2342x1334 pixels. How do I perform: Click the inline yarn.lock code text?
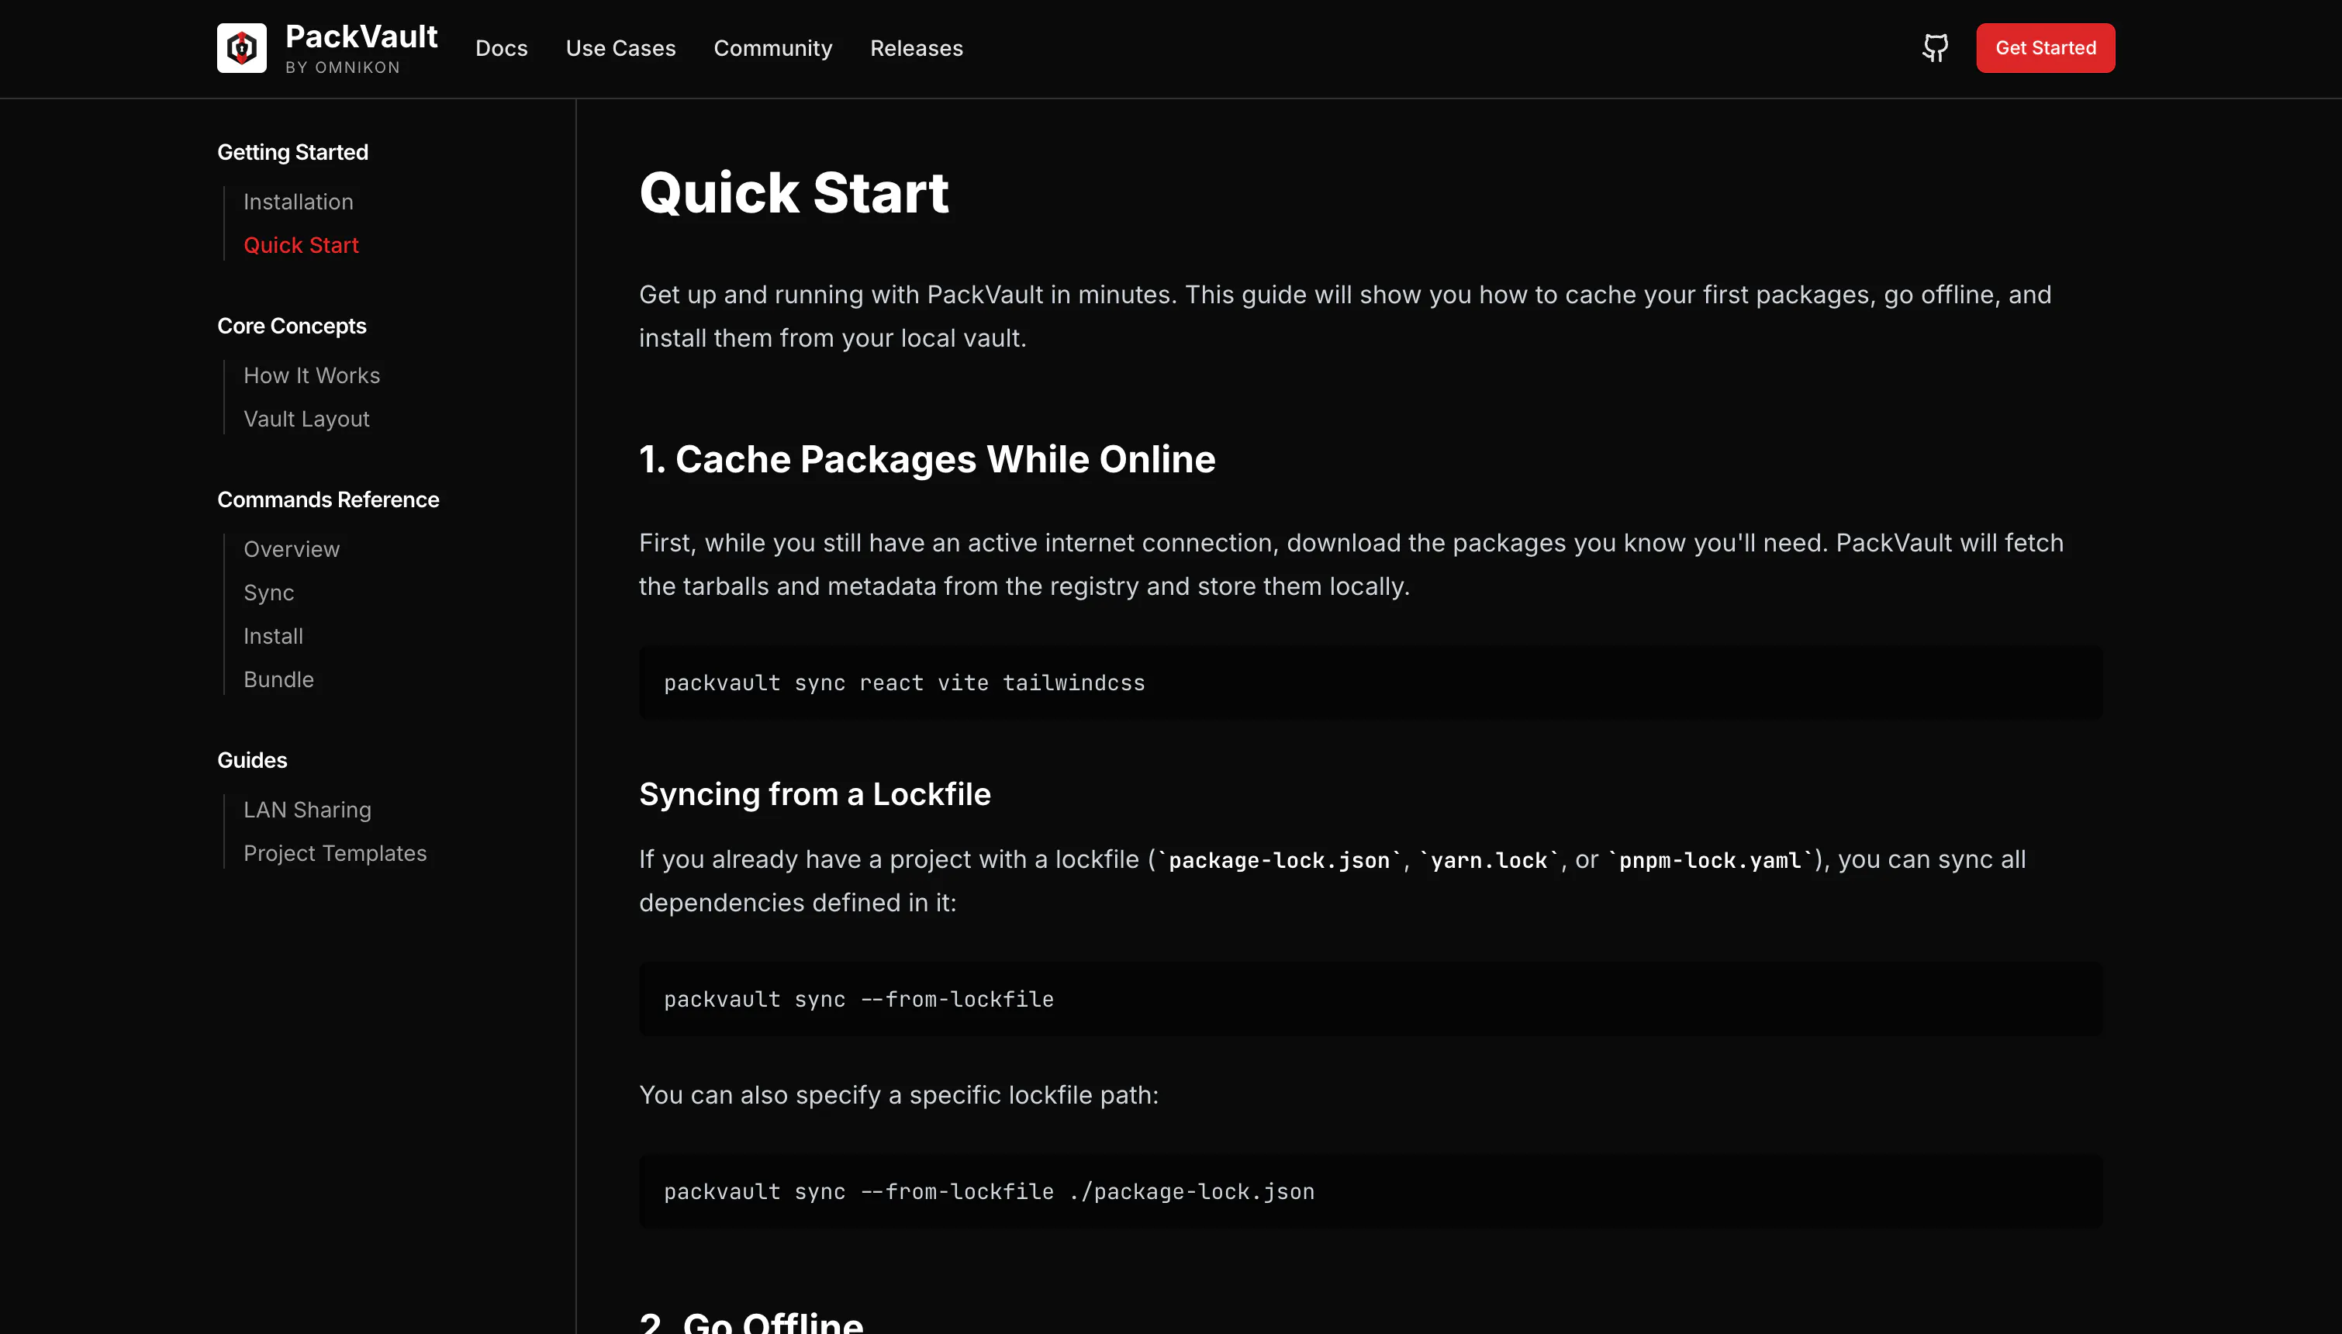1488,860
